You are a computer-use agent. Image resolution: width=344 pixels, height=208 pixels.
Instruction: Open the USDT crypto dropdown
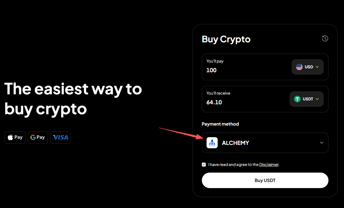(x=307, y=99)
